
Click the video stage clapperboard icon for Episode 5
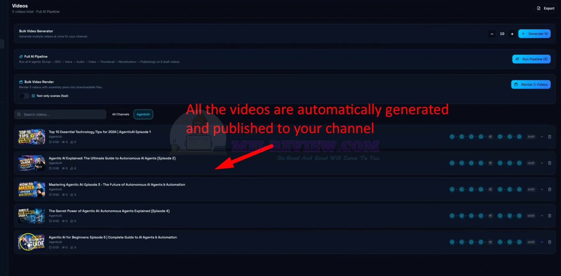coord(490,242)
